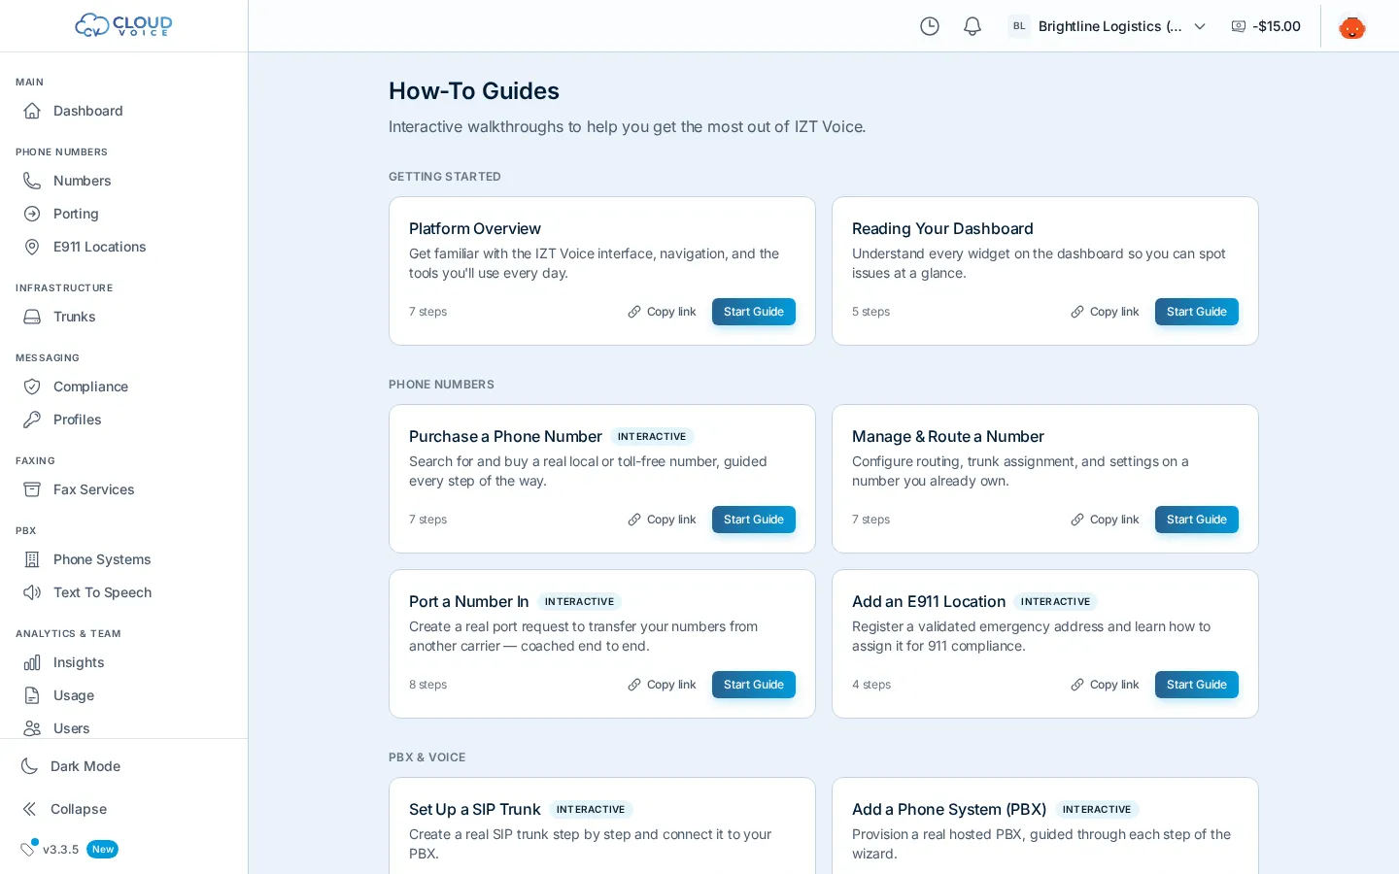Click the Usage sidebar label
The width and height of the screenshot is (1399, 874).
click(x=74, y=695)
